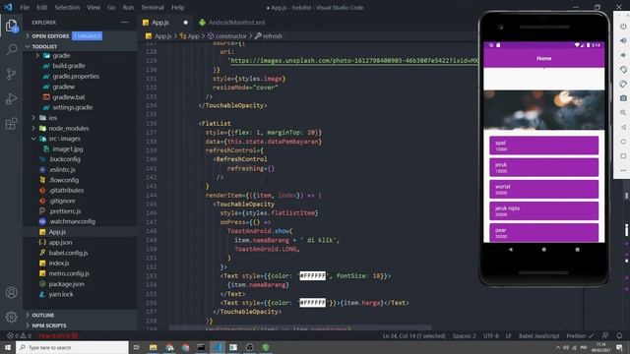The image size is (630, 354).
Task: Tap Android back navigation button on phone
Action: 510,249
